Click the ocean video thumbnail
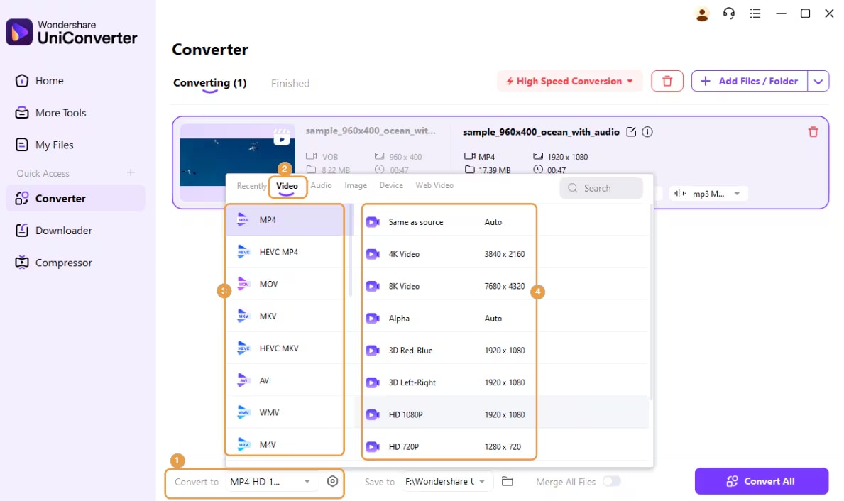This screenshot has height=501, width=844. tap(237, 161)
